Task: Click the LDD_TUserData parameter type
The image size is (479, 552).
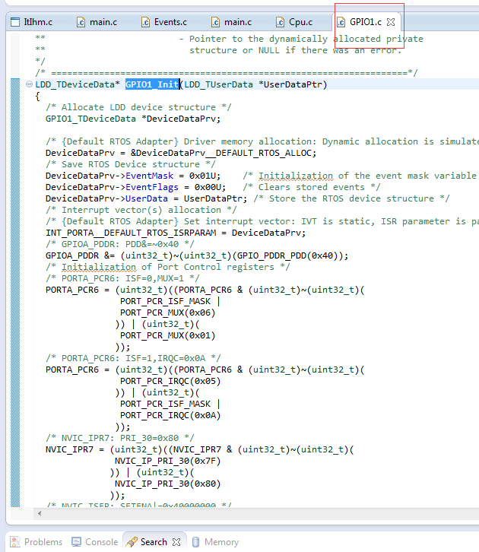Action: tap(218, 84)
